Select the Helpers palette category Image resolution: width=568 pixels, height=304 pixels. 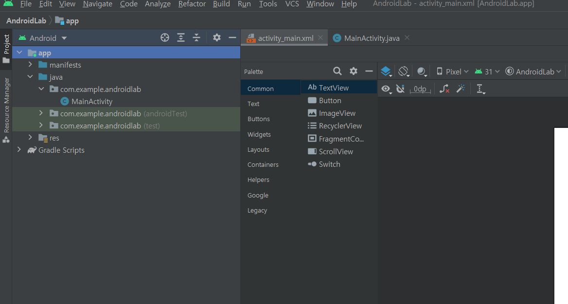point(270,179)
